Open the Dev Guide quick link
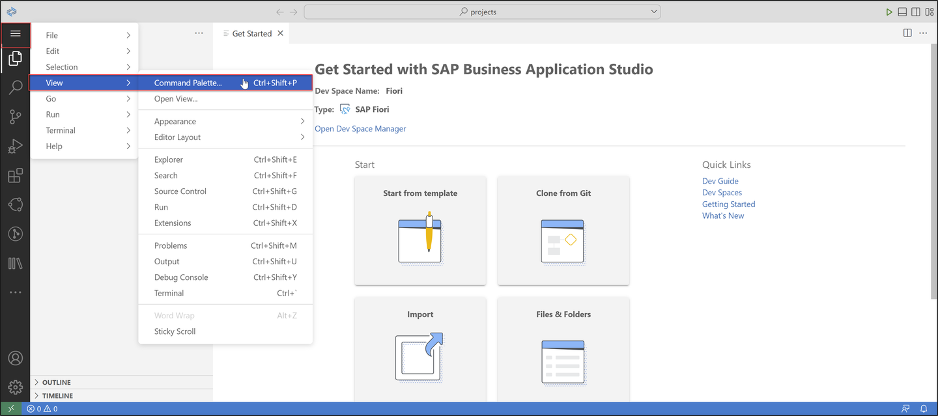Viewport: 938px width, 416px height. point(720,181)
